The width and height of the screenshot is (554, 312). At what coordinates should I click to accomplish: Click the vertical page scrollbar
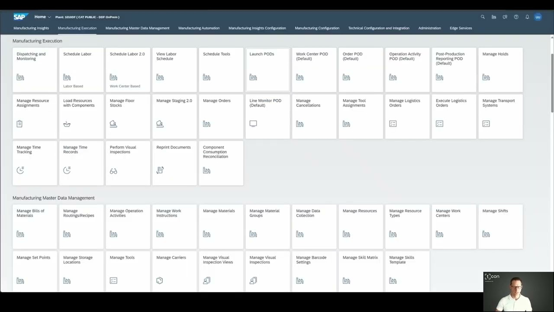pos(552,78)
